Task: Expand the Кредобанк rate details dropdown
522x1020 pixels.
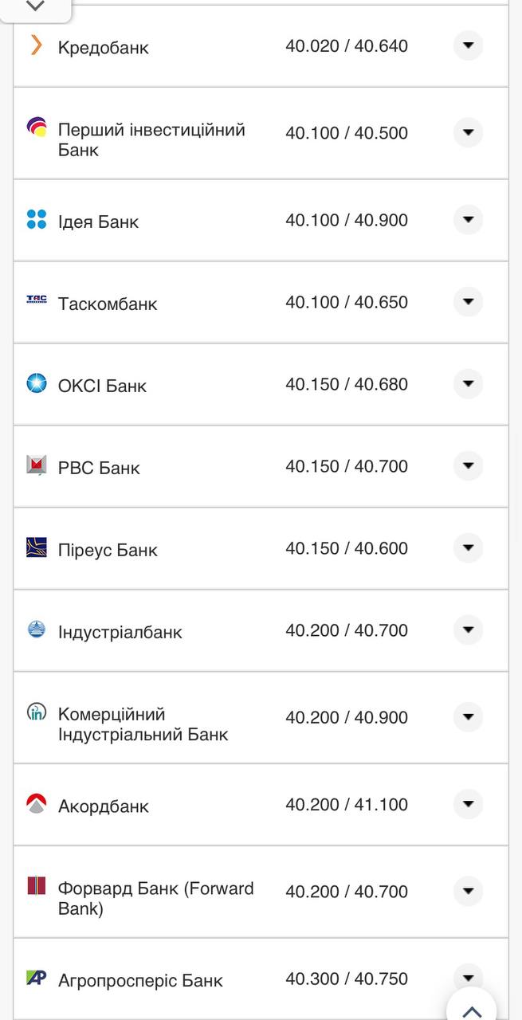Action: [x=468, y=45]
